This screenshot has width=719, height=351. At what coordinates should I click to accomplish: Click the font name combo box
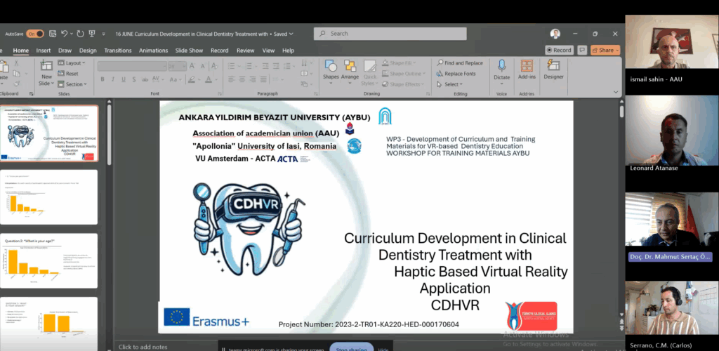[x=132, y=67]
